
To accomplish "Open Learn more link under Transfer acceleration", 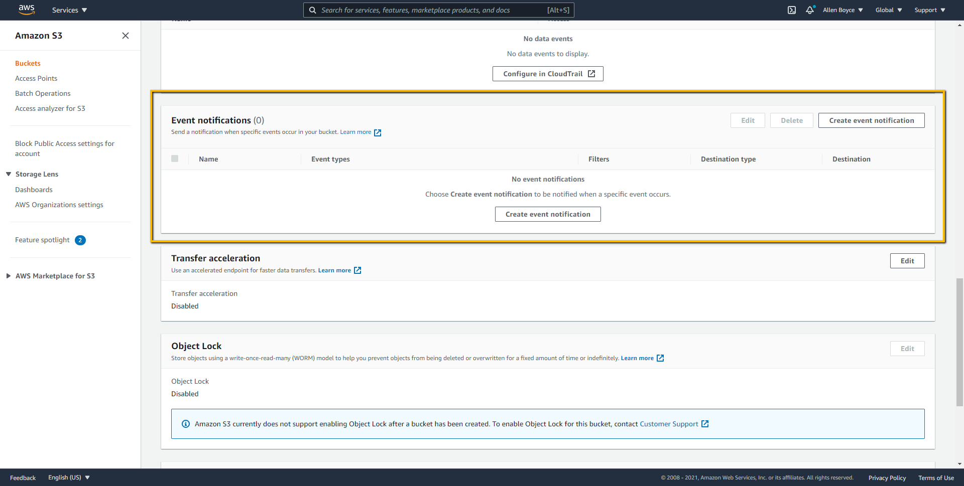I will [334, 270].
